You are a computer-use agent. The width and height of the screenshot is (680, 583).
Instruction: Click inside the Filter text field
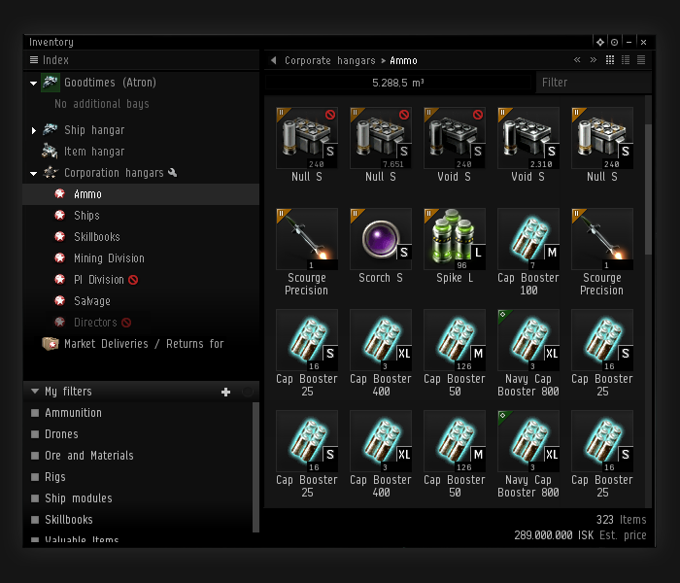(x=594, y=83)
